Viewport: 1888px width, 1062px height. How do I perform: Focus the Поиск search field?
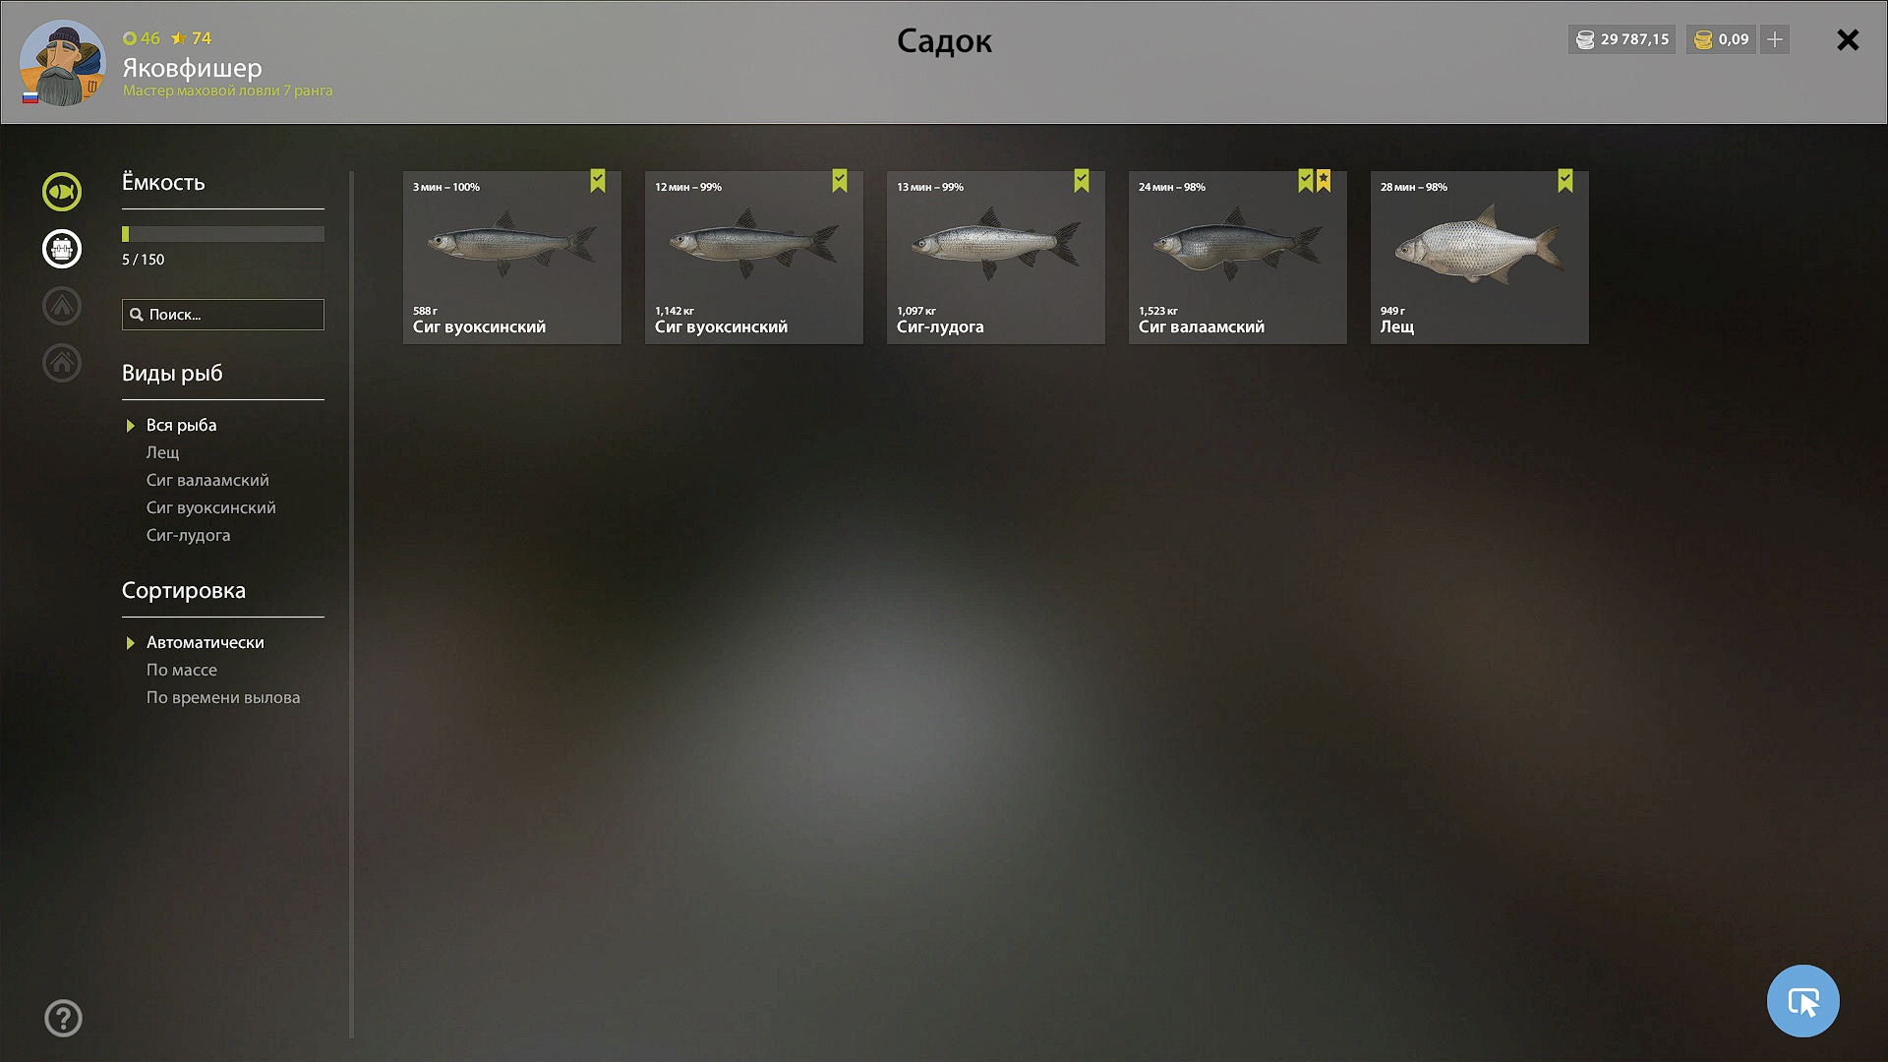223,315
